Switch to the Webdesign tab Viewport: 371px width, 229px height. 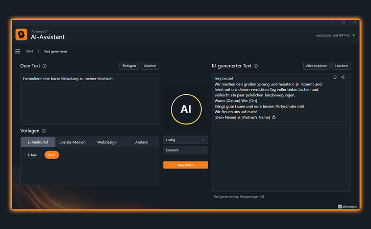[x=107, y=142]
